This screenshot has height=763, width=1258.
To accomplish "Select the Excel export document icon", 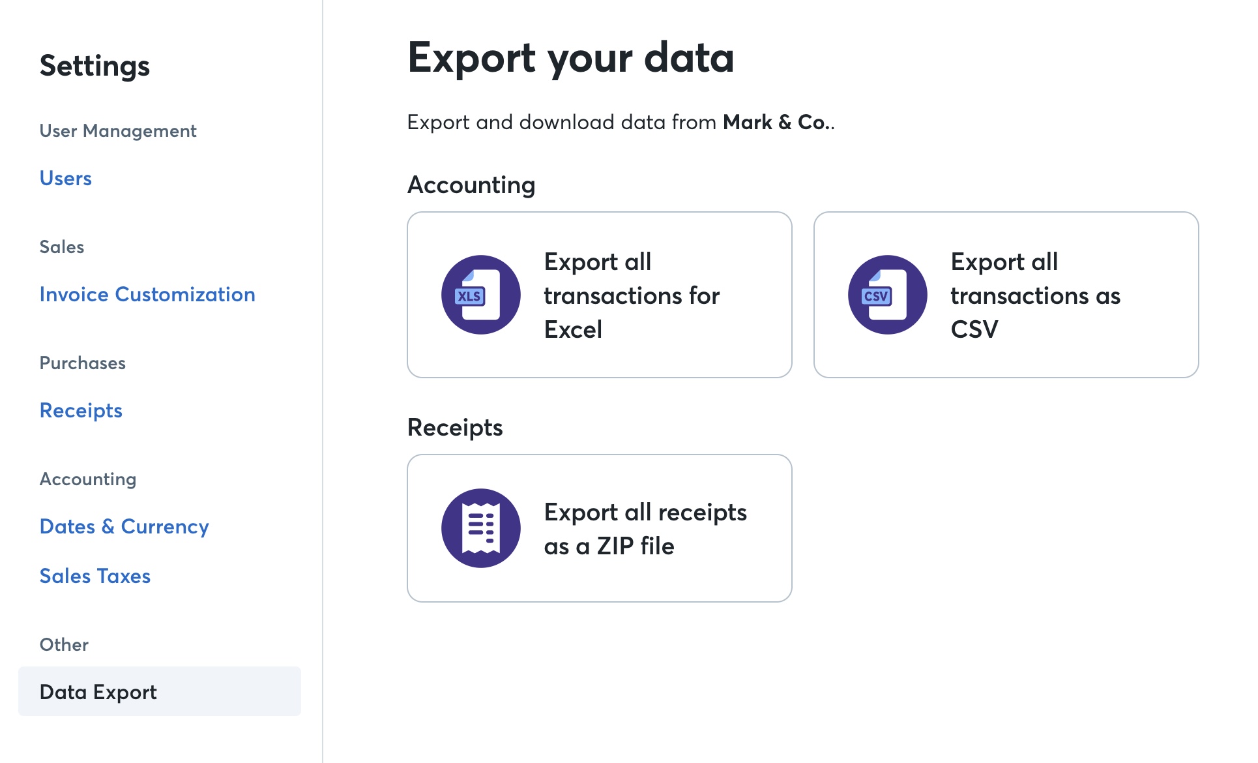I will click(x=481, y=295).
